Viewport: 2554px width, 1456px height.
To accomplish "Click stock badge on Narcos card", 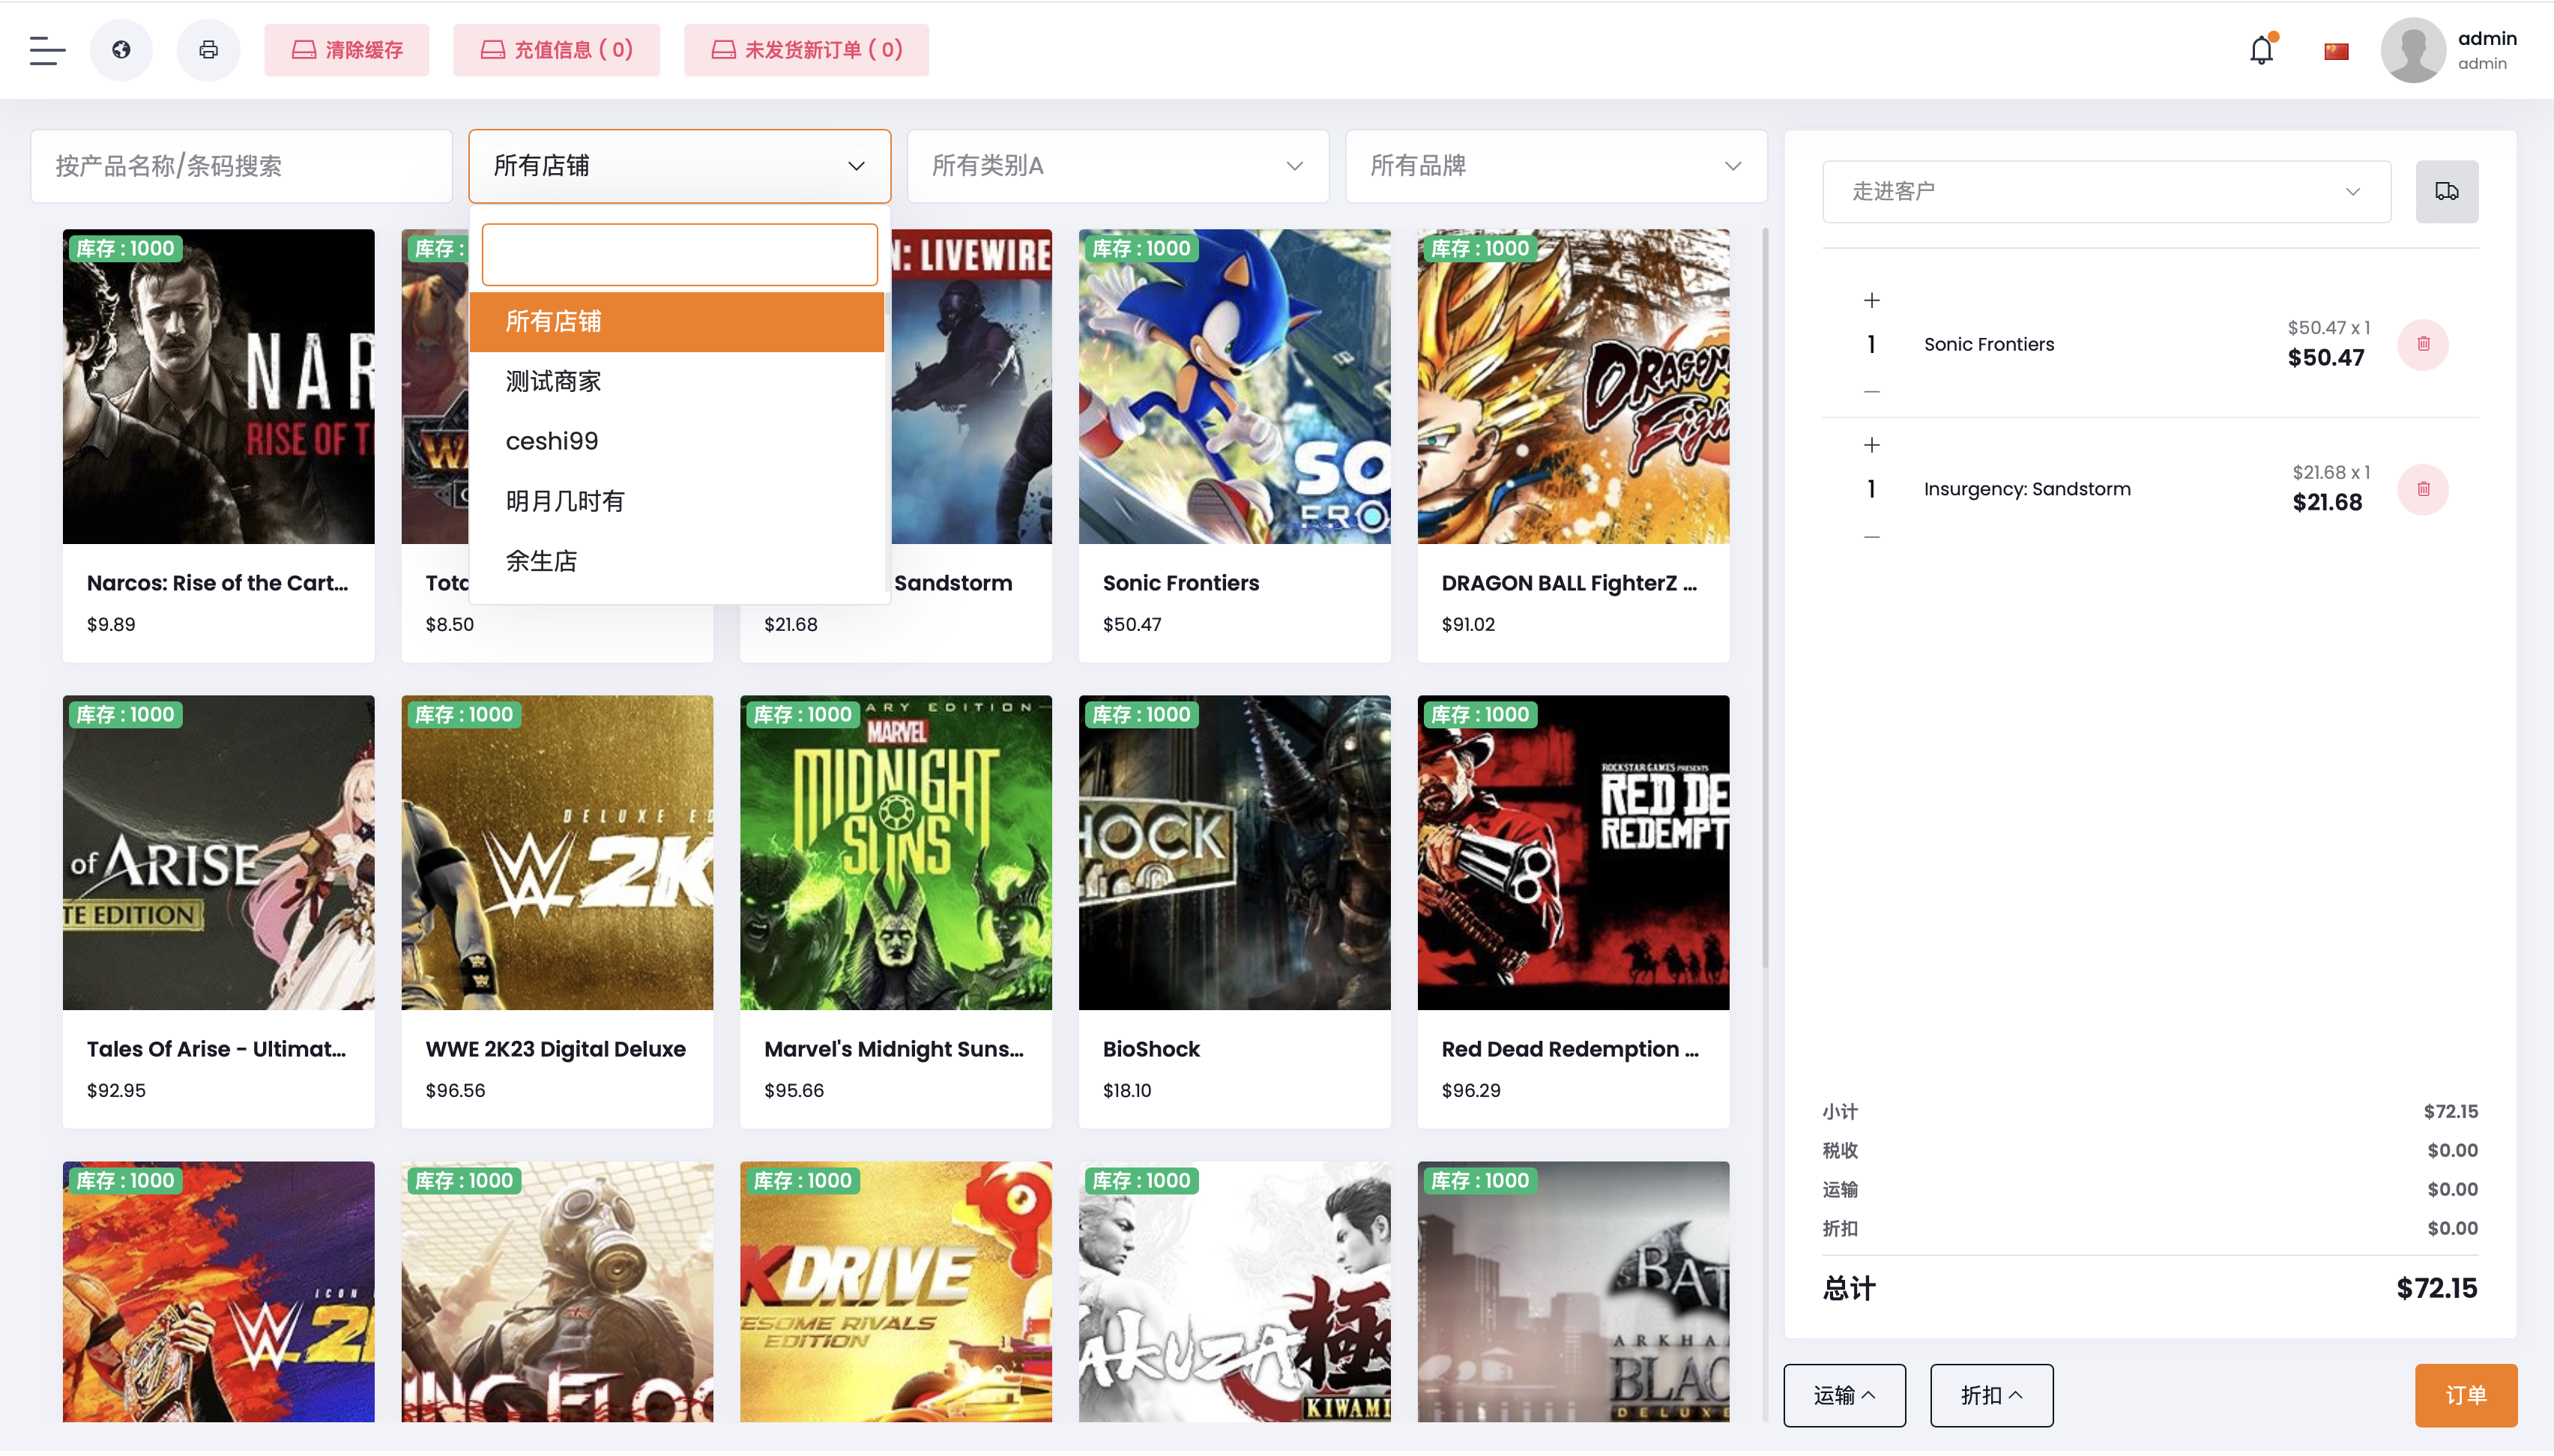I will (126, 248).
